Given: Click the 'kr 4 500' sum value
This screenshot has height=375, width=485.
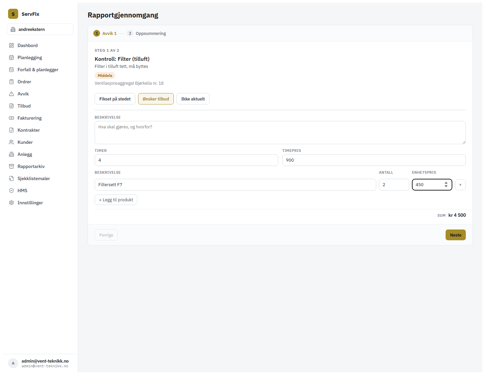Looking at the screenshot, I should [x=457, y=215].
